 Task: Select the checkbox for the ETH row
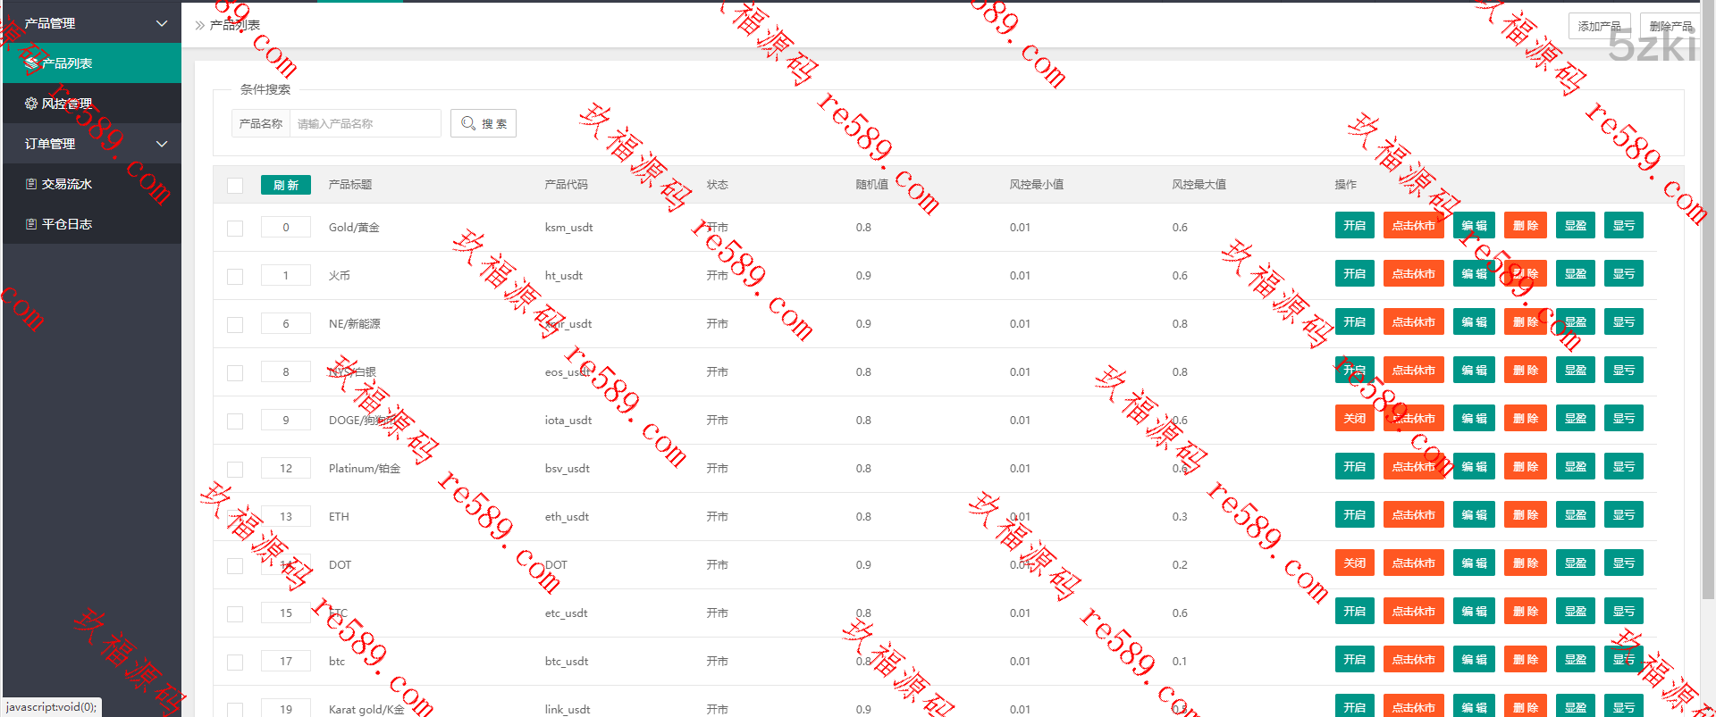[x=235, y=518]
